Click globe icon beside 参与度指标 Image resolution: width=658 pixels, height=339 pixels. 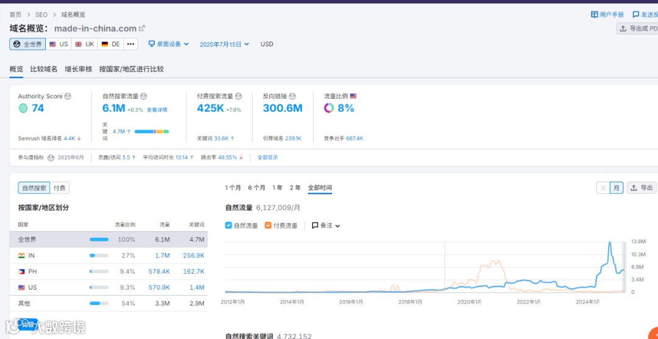coord(51,157)
